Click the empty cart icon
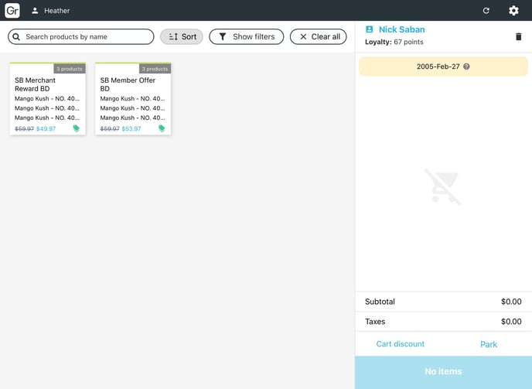The height and width of the screenshot is (389, 532). coord(442,186)
